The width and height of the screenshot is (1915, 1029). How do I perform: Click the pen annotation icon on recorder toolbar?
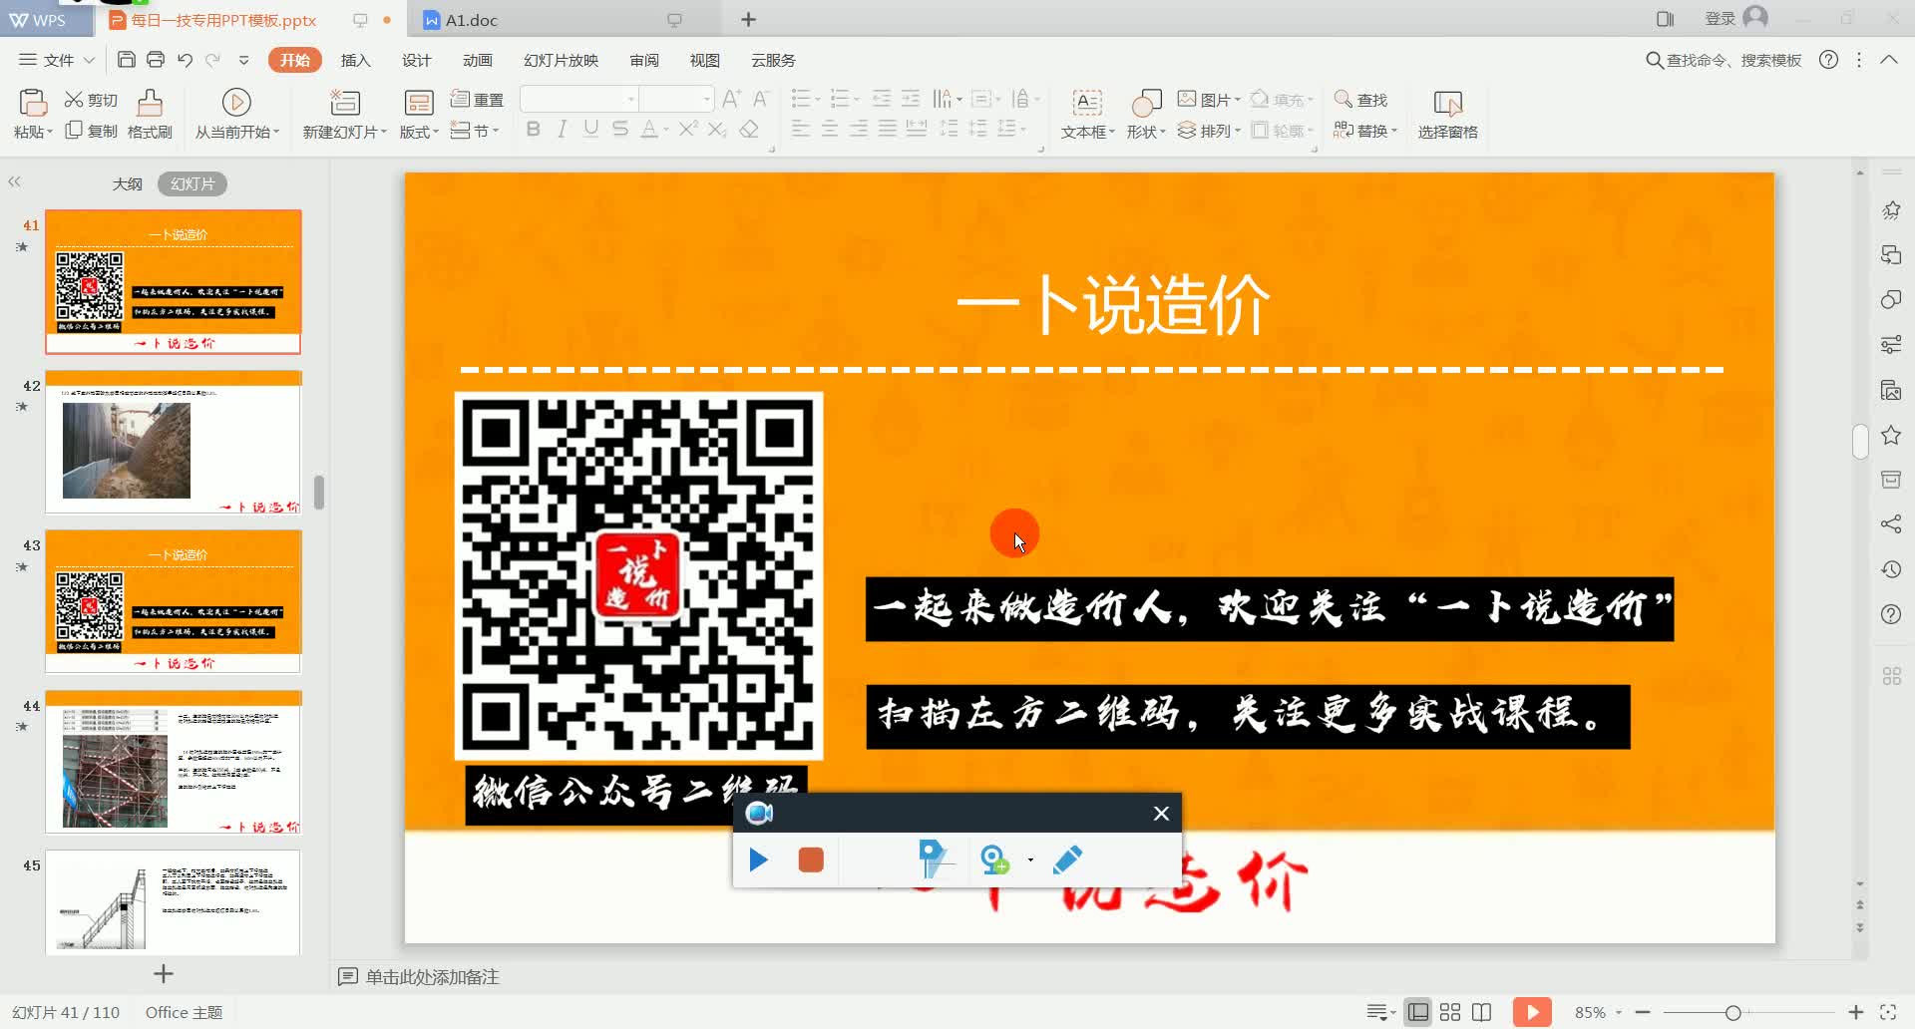(1067, 859)
